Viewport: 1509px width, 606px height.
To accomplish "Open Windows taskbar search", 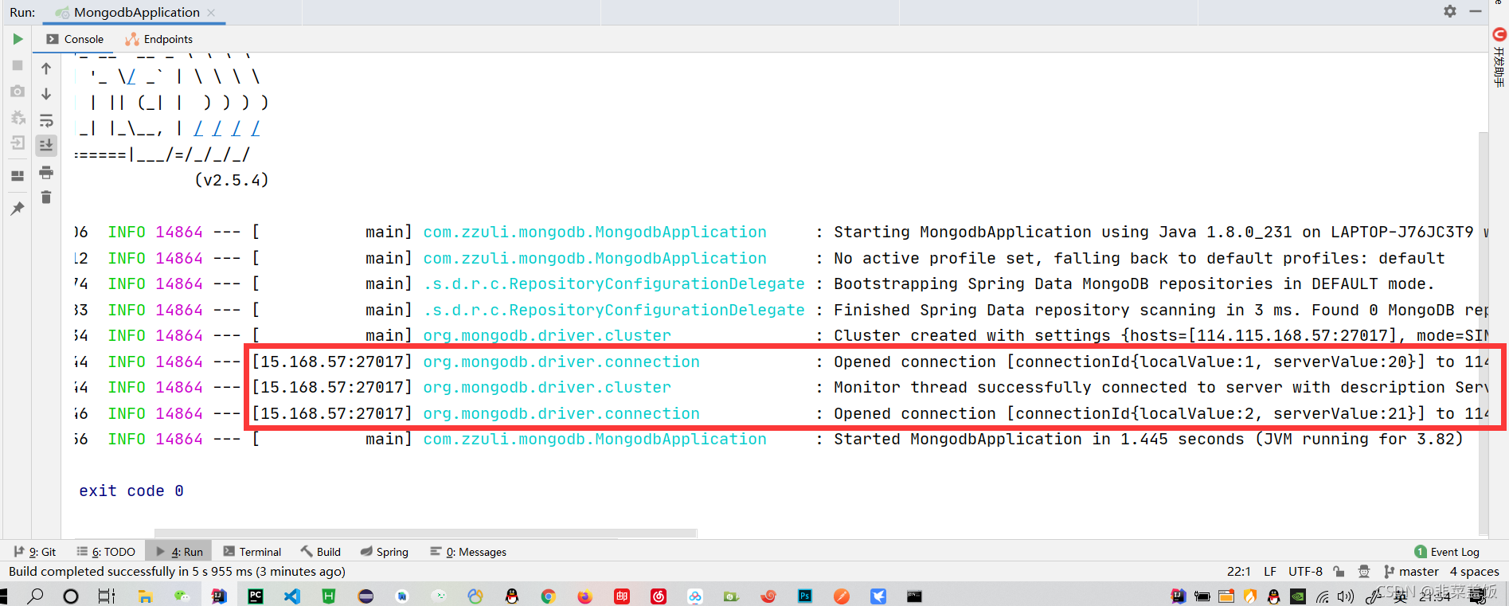I will [x=36, y=596].
